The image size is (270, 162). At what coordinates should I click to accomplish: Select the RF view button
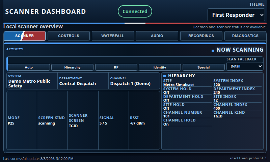[x=116, y=67]
